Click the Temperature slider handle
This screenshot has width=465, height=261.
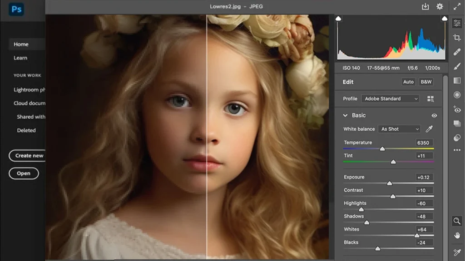(382, 149)
